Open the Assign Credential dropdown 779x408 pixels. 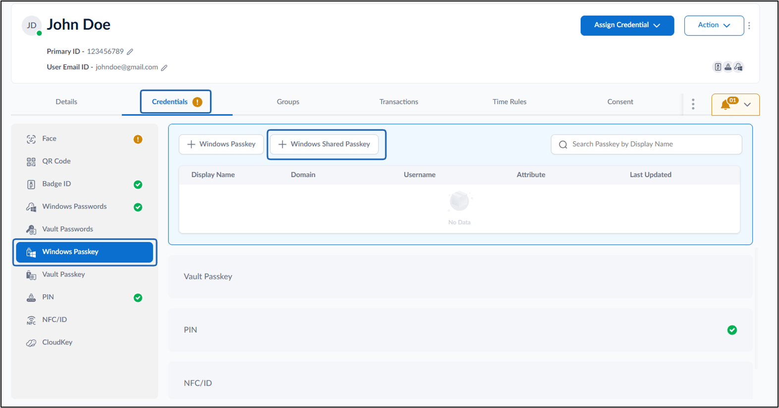(x=627, y=25)
